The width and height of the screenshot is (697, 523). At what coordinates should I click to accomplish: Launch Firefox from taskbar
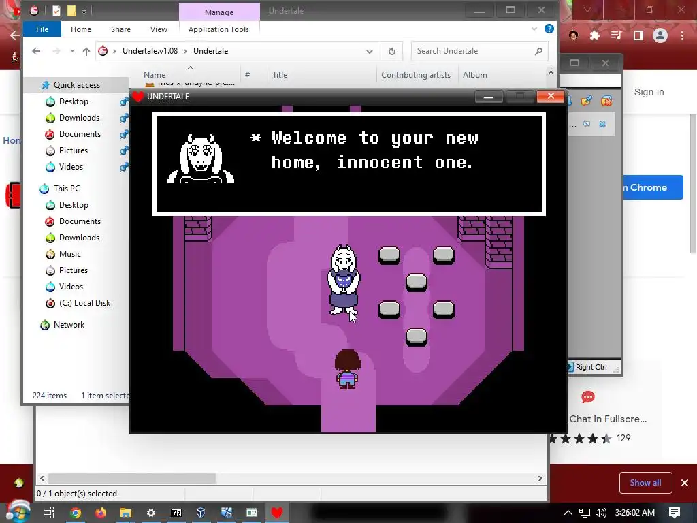[x=101, y=513]
